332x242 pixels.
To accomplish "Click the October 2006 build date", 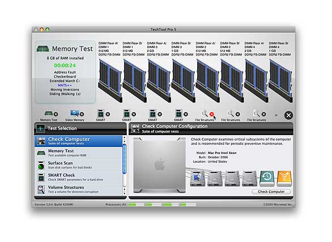I will (x=218, y=157).
